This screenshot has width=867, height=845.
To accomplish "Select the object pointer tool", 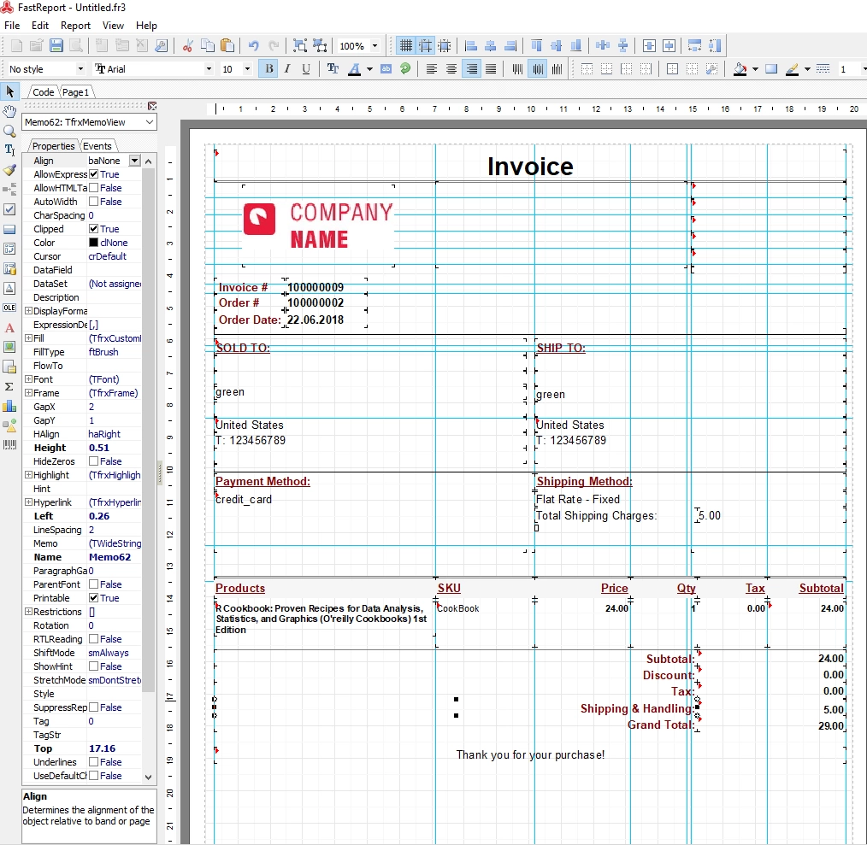I will (x=9, y=91).
